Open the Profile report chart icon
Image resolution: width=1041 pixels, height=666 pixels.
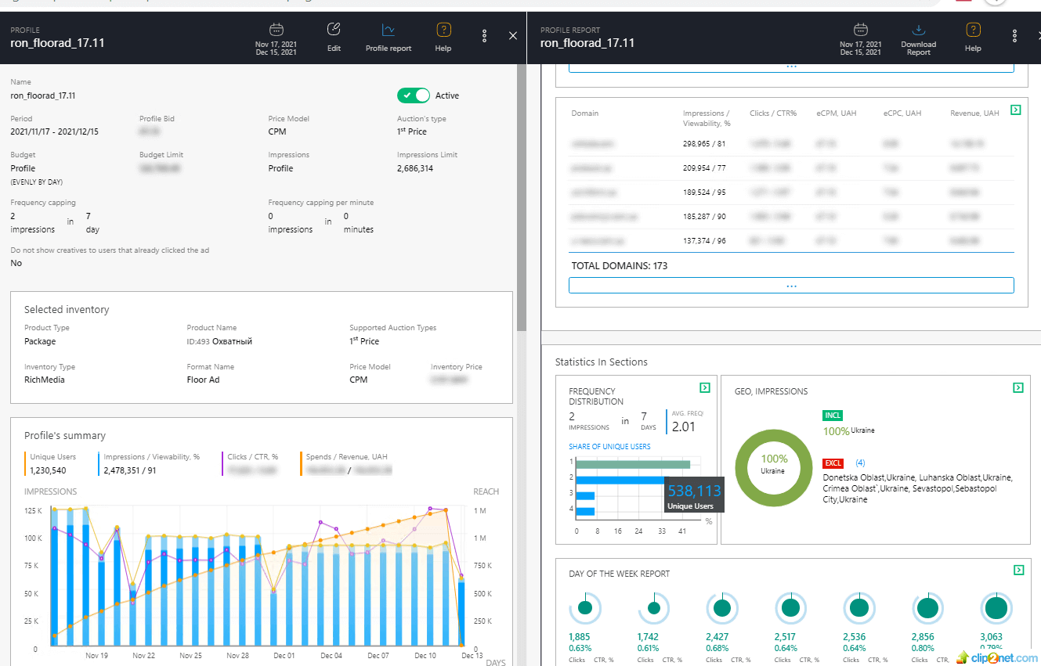tap(388, 31)
